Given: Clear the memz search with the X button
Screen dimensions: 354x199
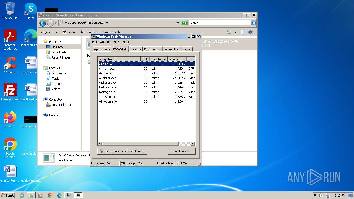Looking at the screenshot, I should (x=254, y=23).
